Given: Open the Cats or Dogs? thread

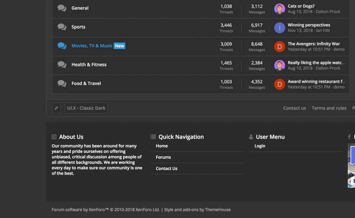Looking at the screenshot, I should [x=301, y=6].
